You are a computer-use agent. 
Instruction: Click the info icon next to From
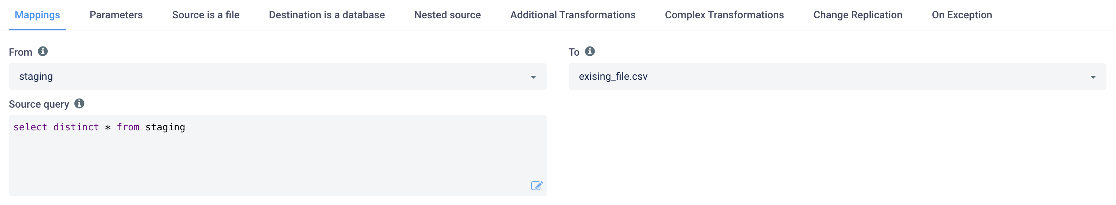pyautogui.click(x=43, y=52)
